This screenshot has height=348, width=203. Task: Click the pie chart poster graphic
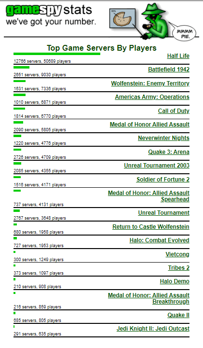coord(122,18)
